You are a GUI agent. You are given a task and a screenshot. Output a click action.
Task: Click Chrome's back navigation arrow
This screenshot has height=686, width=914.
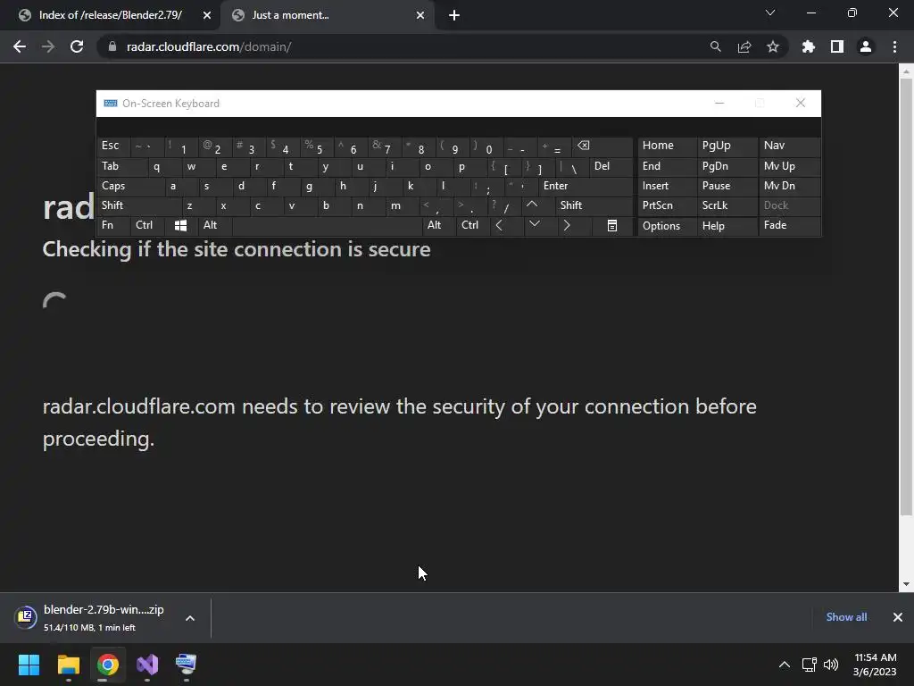tap(20, 46)
